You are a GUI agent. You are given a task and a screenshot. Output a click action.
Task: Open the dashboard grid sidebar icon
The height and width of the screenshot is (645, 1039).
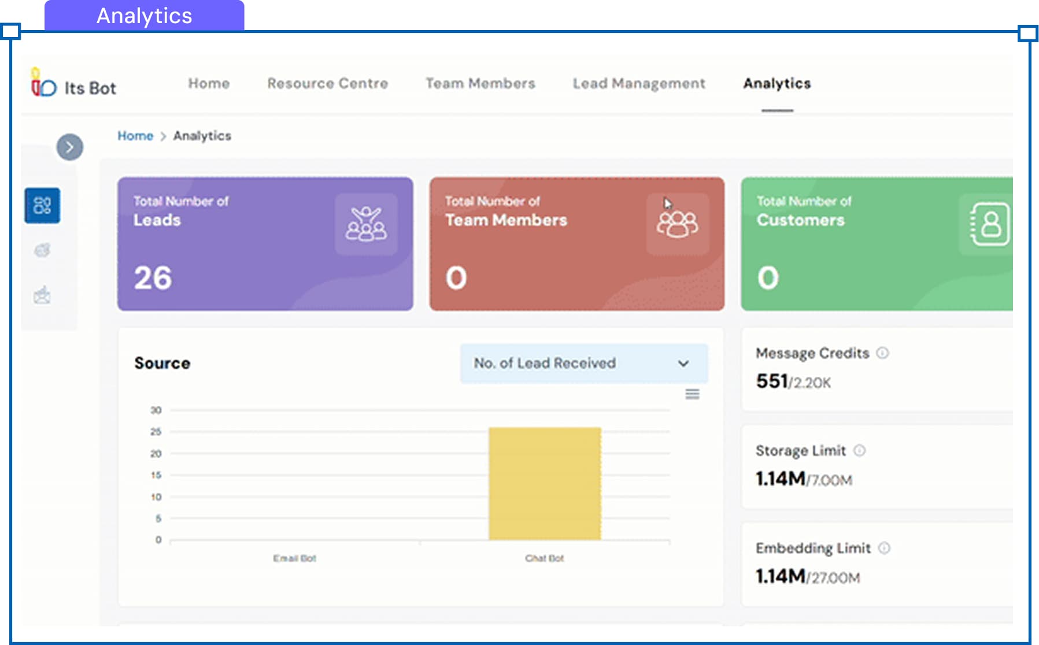(42, 205)
